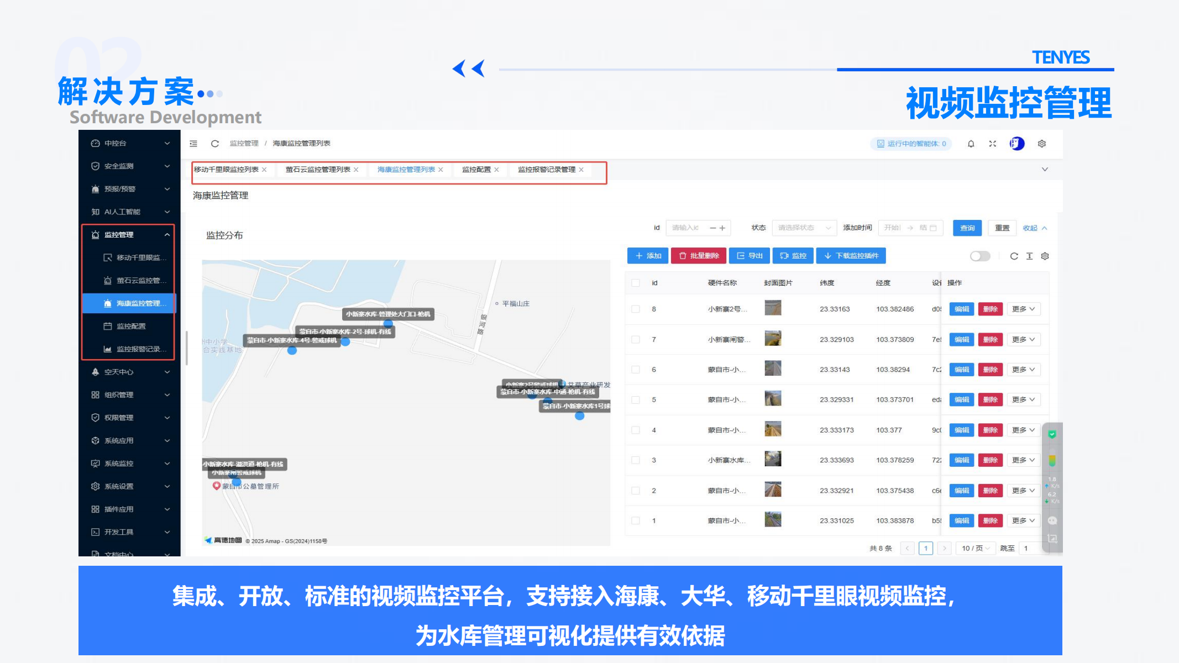Viewport: 1179px width, 663px height.
Task: Tick the select-all header checkbox
Action: pos(636,283)
